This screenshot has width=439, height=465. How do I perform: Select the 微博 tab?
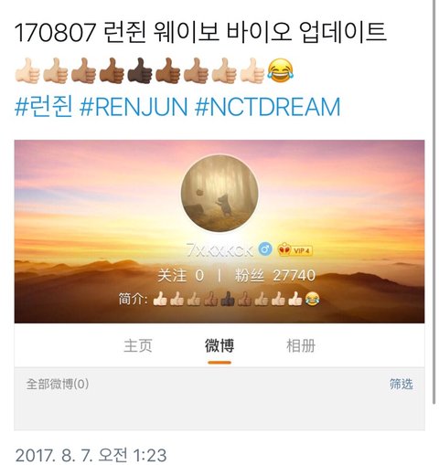point(219,346)
